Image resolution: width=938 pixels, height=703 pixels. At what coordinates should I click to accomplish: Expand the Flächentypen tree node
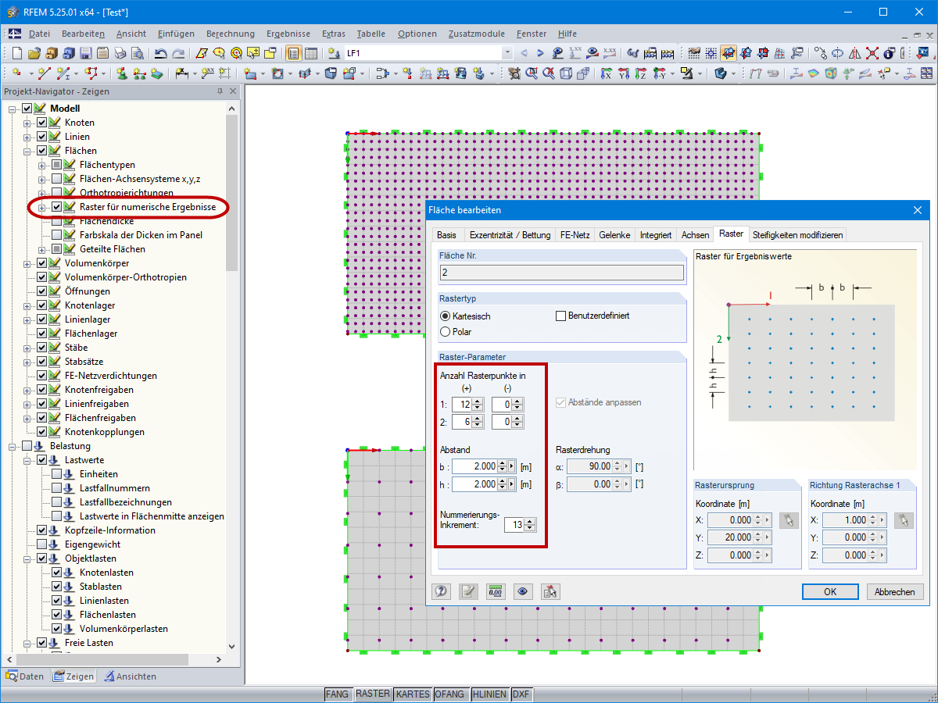click(41, 165)
